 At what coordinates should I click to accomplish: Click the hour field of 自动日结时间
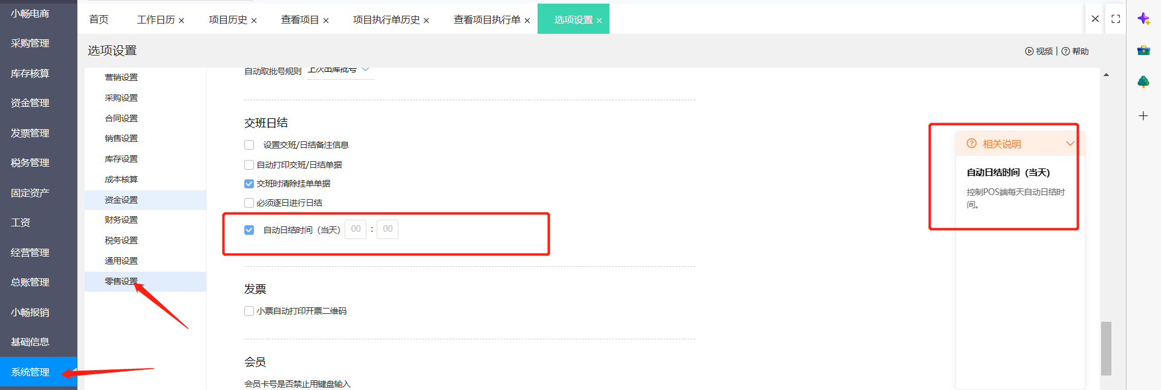coord(356,229)
